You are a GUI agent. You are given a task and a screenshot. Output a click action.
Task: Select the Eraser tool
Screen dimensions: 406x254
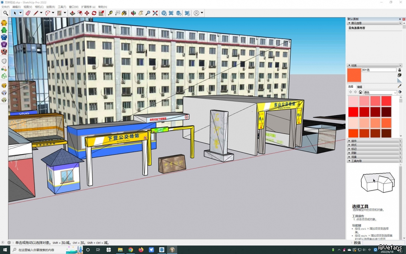28,13
